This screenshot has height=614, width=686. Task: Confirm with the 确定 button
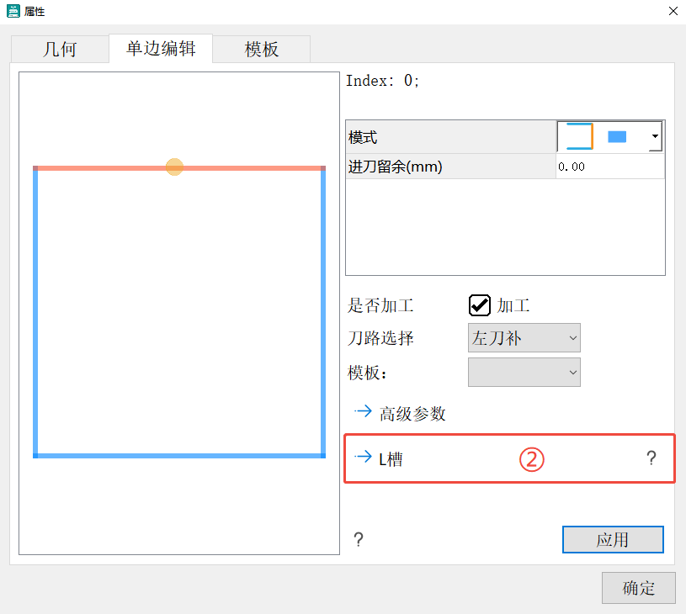[x=638, y=588]
